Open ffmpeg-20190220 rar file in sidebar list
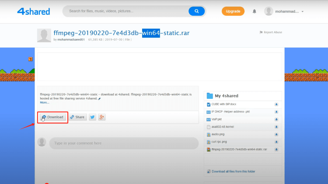328x184 pixels. 239,149
